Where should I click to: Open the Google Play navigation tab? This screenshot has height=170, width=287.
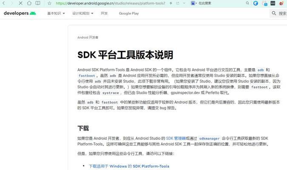[x=129, y=13]
